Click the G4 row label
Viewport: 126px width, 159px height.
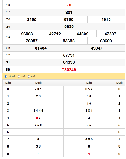[8, 37]
